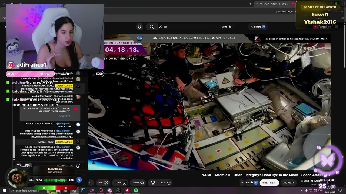Viewport: 346px width, 194px height.
Task: Clear the search text with the X
Action: (x=160, y=27)
